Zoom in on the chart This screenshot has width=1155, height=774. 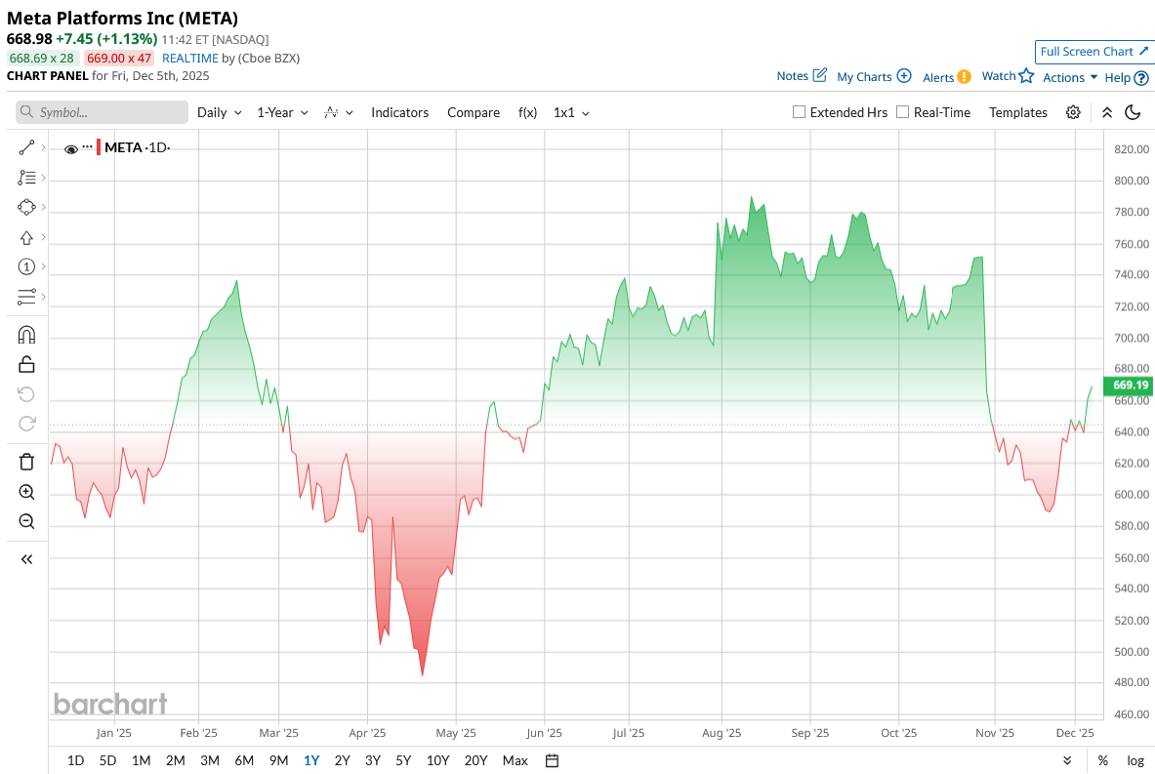pos(26,492)
